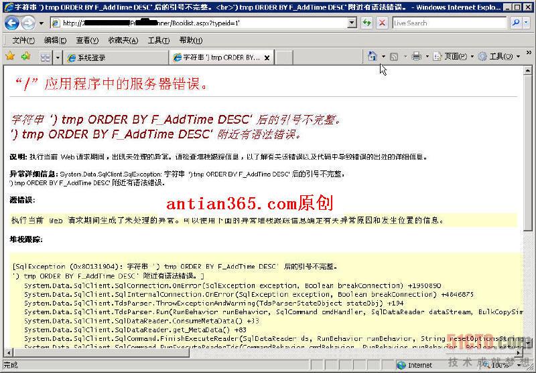Screen dimensions: 536x373
Task: Open the 文件(F) menu
Action: [x=23, y=41]
